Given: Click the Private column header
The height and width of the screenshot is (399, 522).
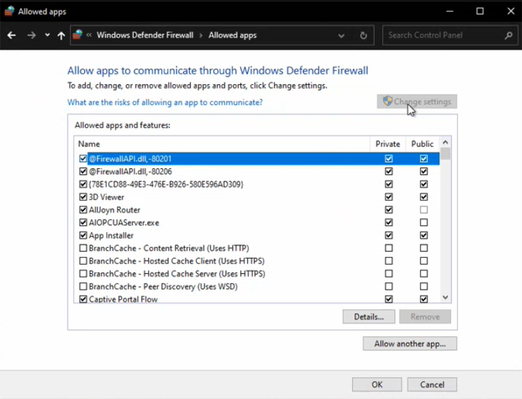Looking at the screenshot, I should (x=388, y=144).
